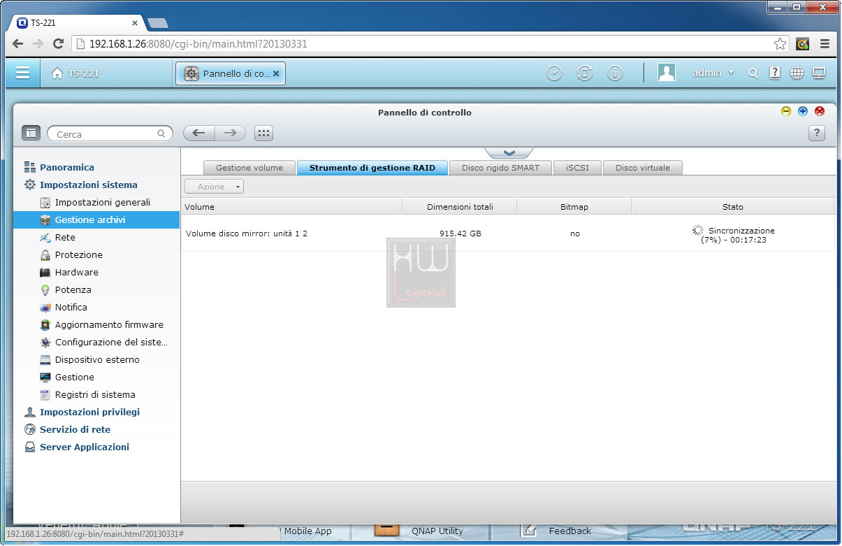Expand the admin user dropdown
Image resolution: width=842 pixels, height=546 pixels.
[x=713, y=73]
